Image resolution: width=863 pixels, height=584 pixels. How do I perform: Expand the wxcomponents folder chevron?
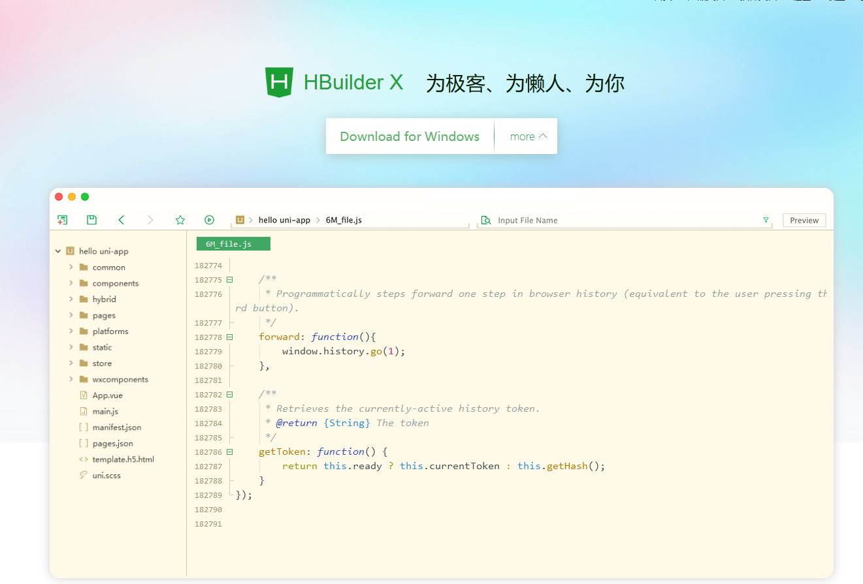tap(71, 379)
